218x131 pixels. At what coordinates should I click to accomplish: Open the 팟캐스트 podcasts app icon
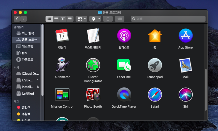click(124, 36)
